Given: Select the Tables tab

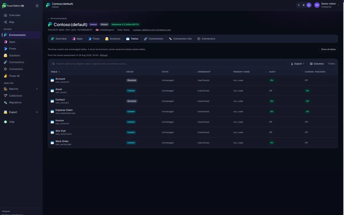Looking at the screenshot, I should pos(132,39).
